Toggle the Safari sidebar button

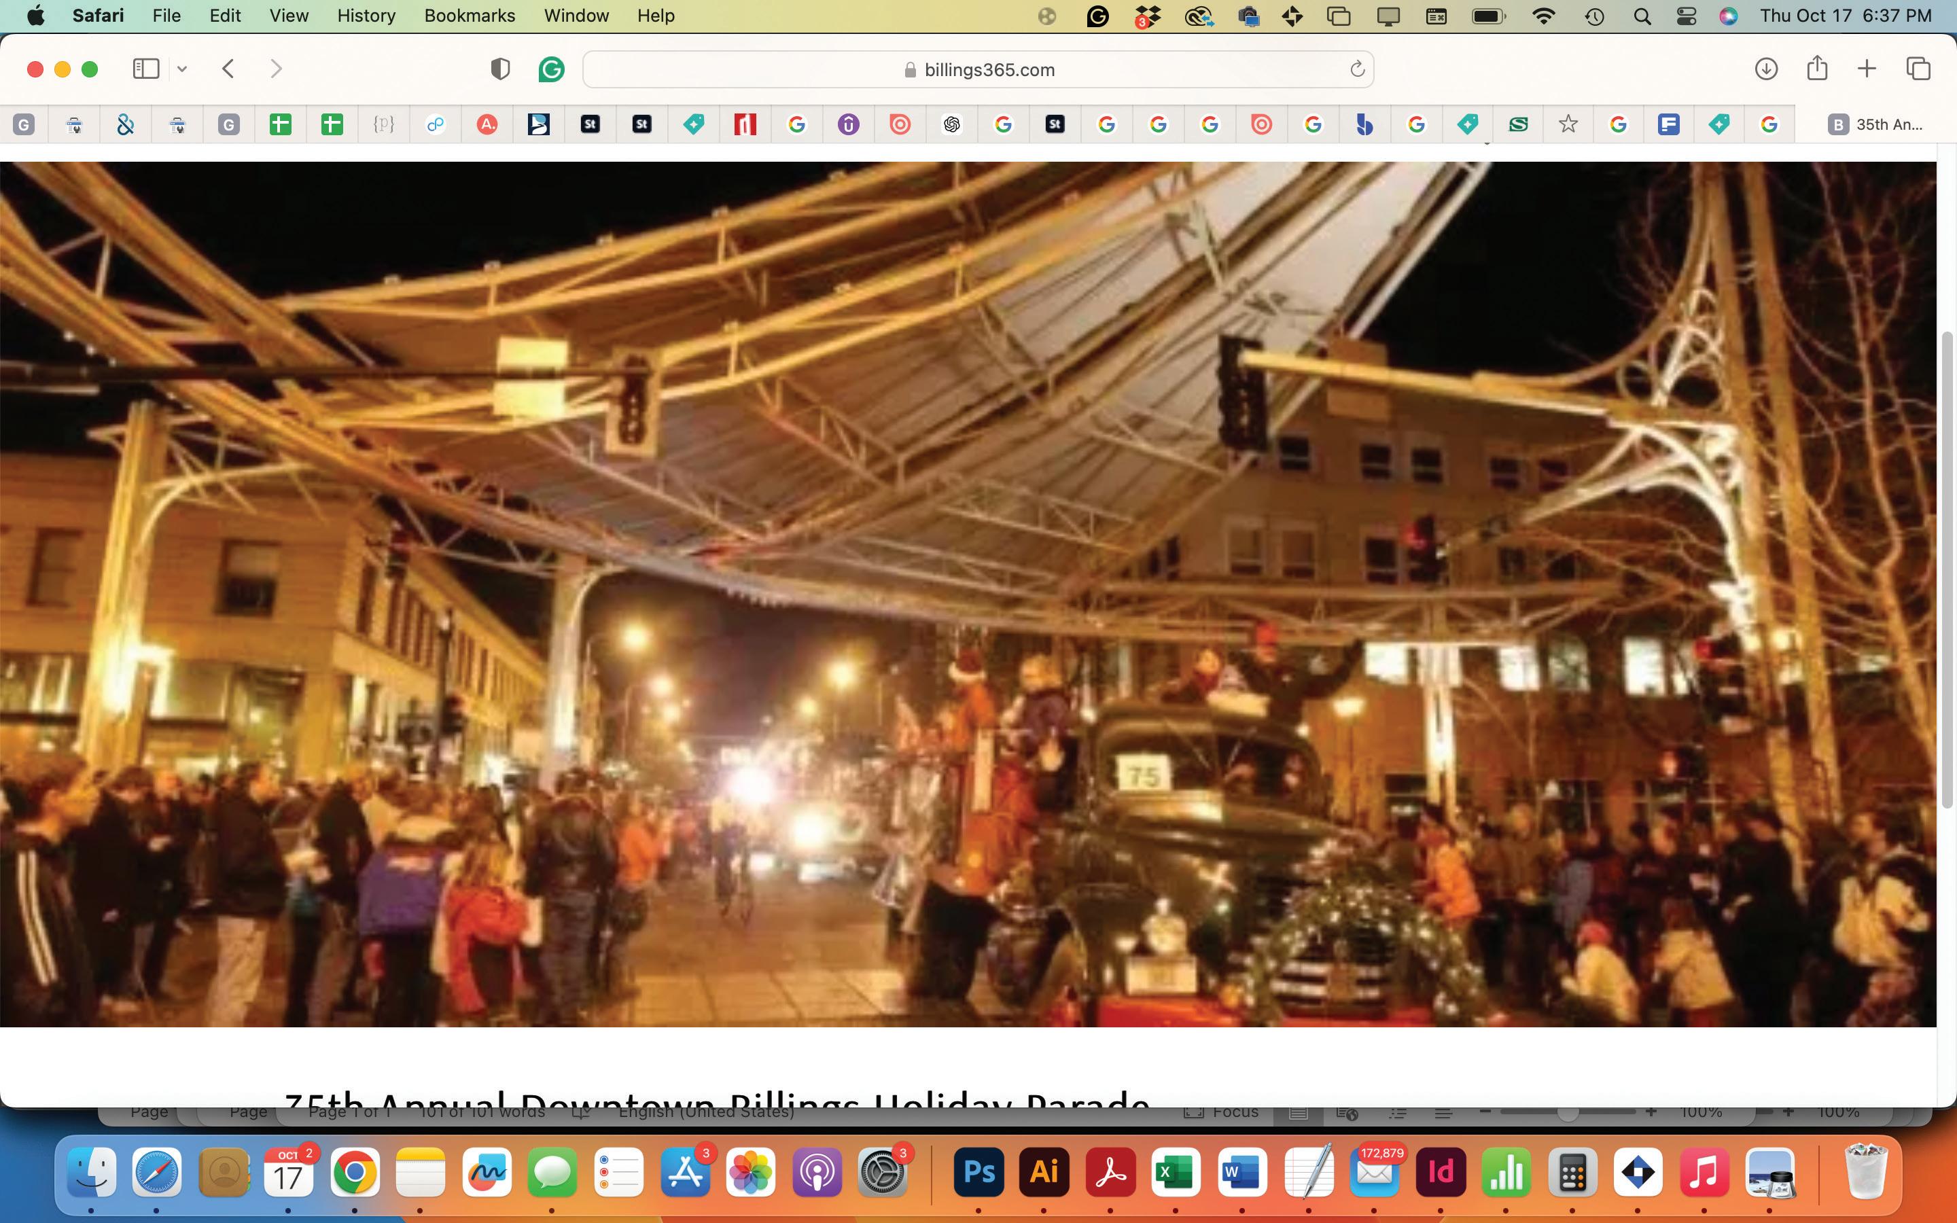[145, 69]
